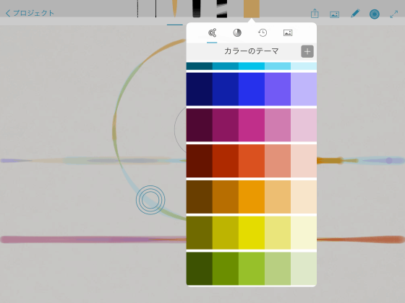
Task: Select the blue pencil drawing tool
Action: point(355,14)
